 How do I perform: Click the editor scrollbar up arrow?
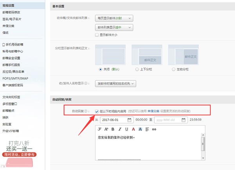(203, 135)
